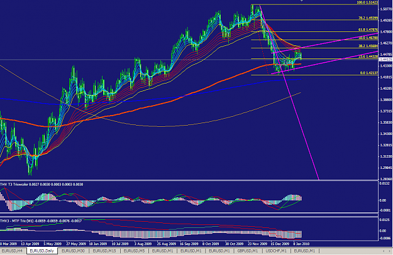Click the -0.0086 value on the MTF Trix scale
Screen dimensions: 393x255
[x=384, y=238]
